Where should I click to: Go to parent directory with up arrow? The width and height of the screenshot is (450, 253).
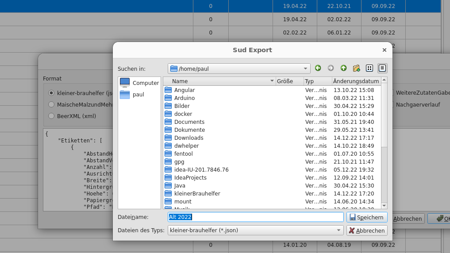(x=343, y=68)
